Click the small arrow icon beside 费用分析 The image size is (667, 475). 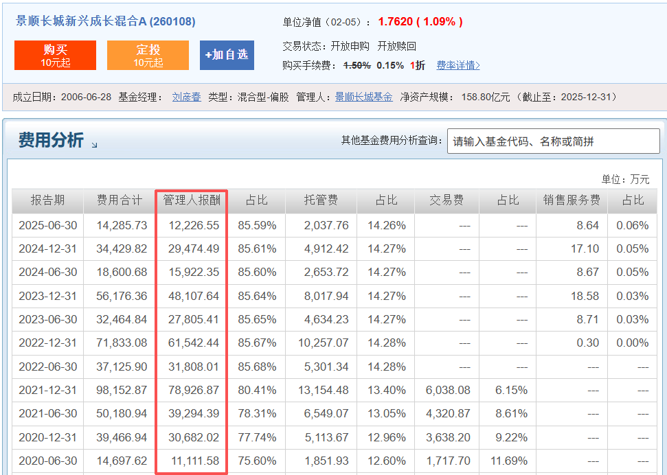coord(94,145)
